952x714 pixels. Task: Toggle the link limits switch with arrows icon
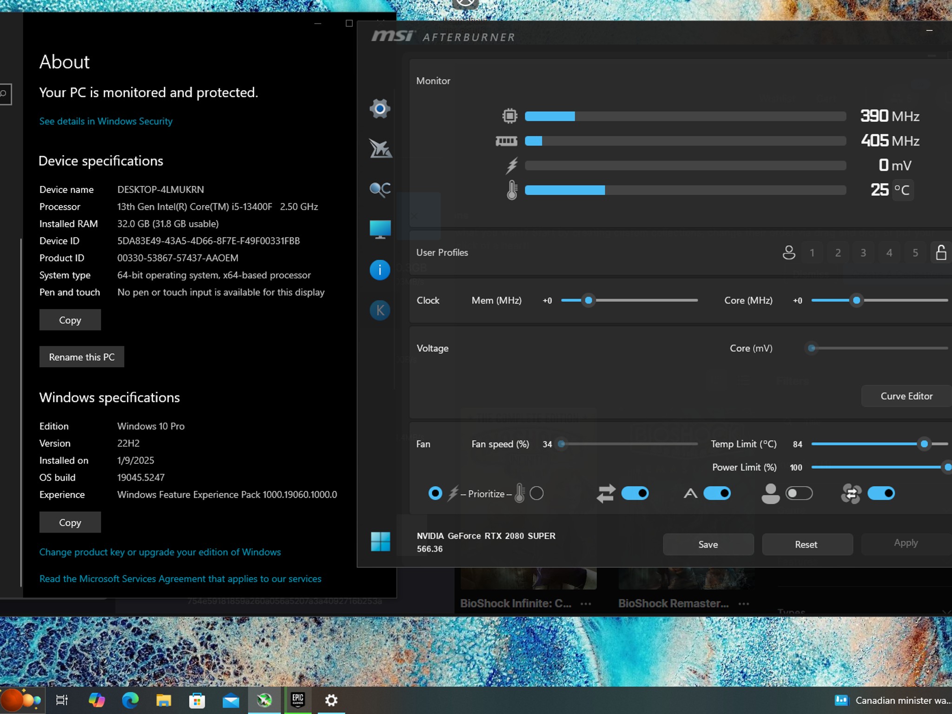click(635, 493)
